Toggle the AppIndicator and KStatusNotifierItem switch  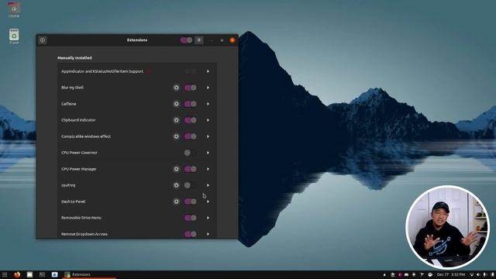pyautogui.click(x=191, y=71)
